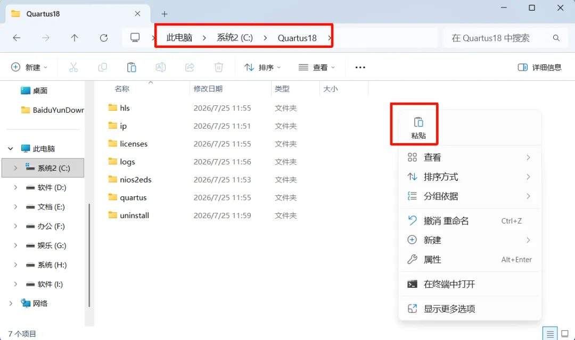Screen dimensions: 575x340
Task: Select 系统 (H:) drive in sidebar
Action: (46, 265)
